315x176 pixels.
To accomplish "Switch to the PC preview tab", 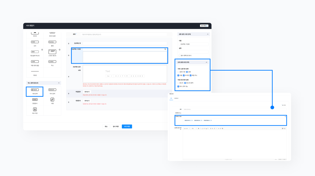I will [x=171, y=98].
